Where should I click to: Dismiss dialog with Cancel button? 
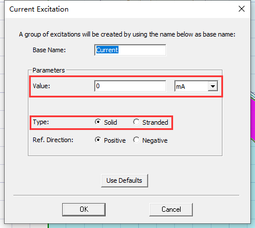pyautogui.click(x=171, y=209)
